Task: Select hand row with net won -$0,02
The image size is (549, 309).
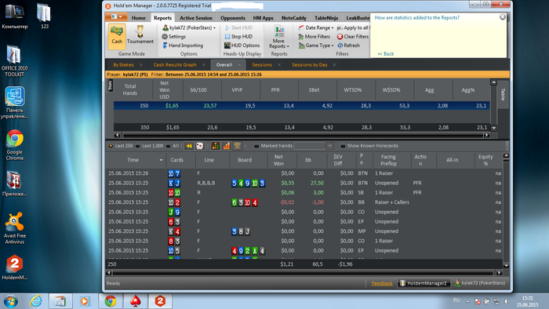Action: pos(304,202)
